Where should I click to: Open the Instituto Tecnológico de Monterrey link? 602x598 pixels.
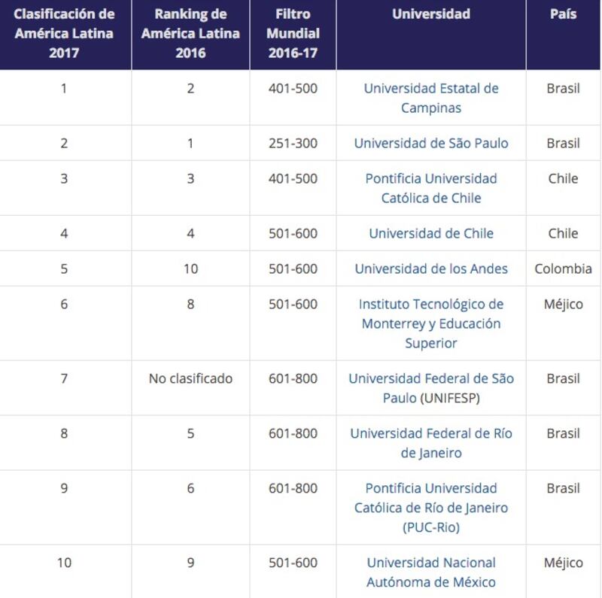coord(430,323)
